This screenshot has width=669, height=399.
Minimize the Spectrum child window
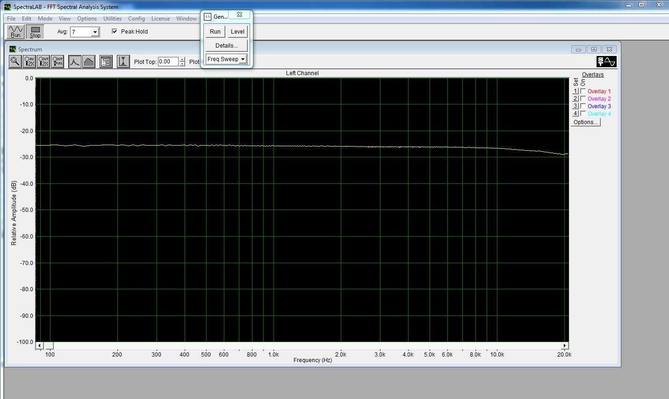point(578,49)
